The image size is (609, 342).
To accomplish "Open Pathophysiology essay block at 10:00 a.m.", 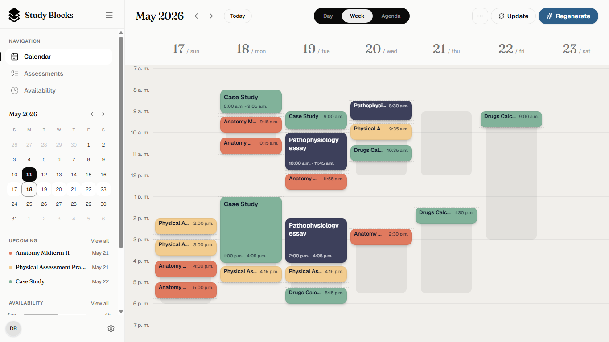I will click(316, 151).
